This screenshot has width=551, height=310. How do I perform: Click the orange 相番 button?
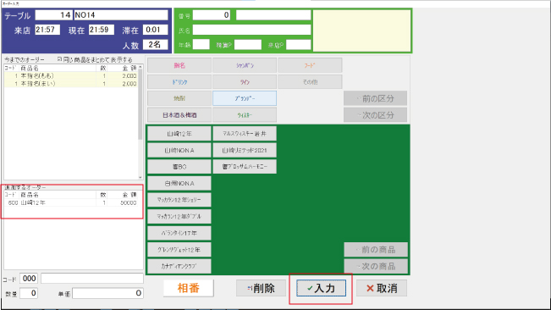tap(189, 288)
